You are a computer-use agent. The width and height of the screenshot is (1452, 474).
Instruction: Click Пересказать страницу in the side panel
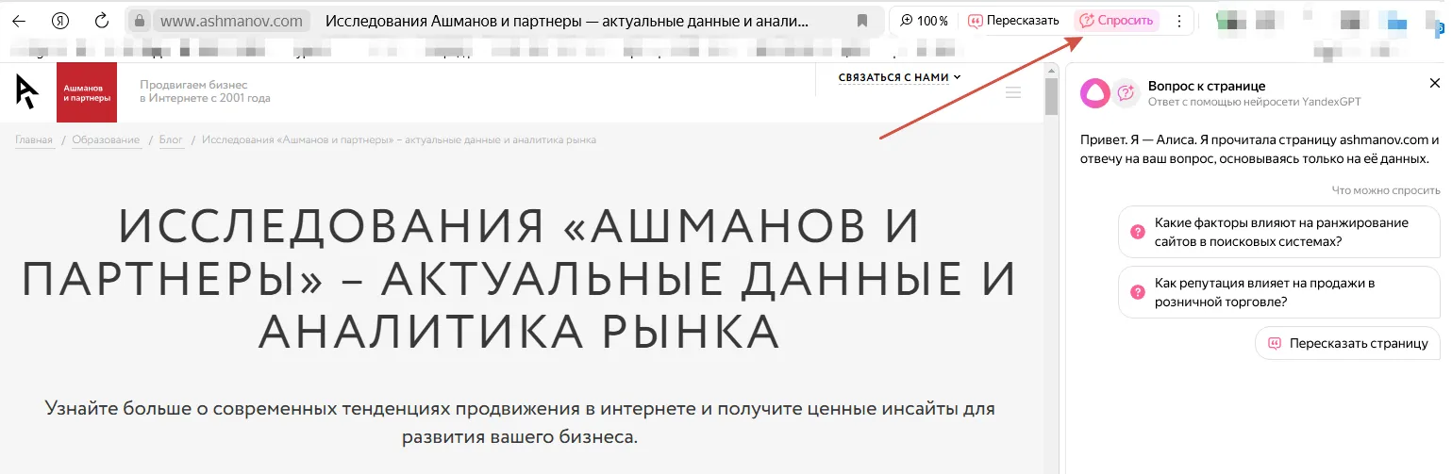pyautogui.click(x=1348, y=343)
